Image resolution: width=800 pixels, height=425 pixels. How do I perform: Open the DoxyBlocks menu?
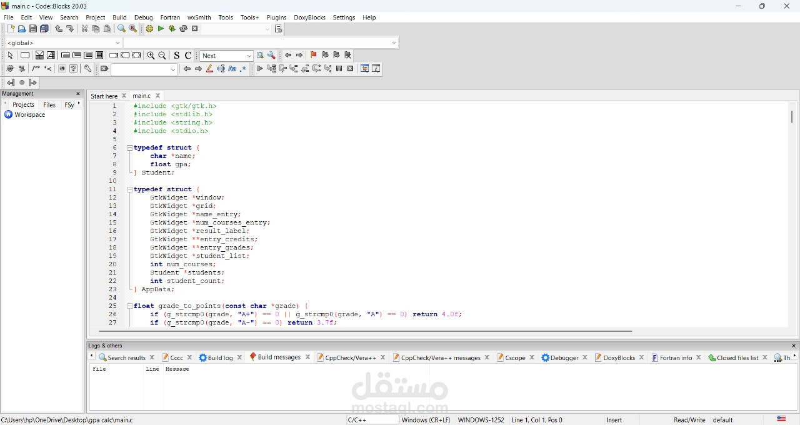309,17
